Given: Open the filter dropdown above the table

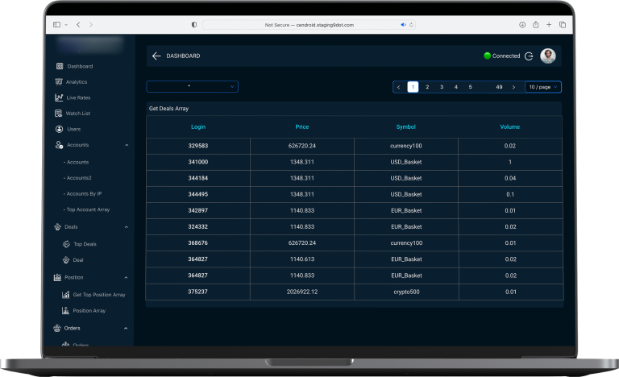Looking at the screenshot, I should click(192, 86).
